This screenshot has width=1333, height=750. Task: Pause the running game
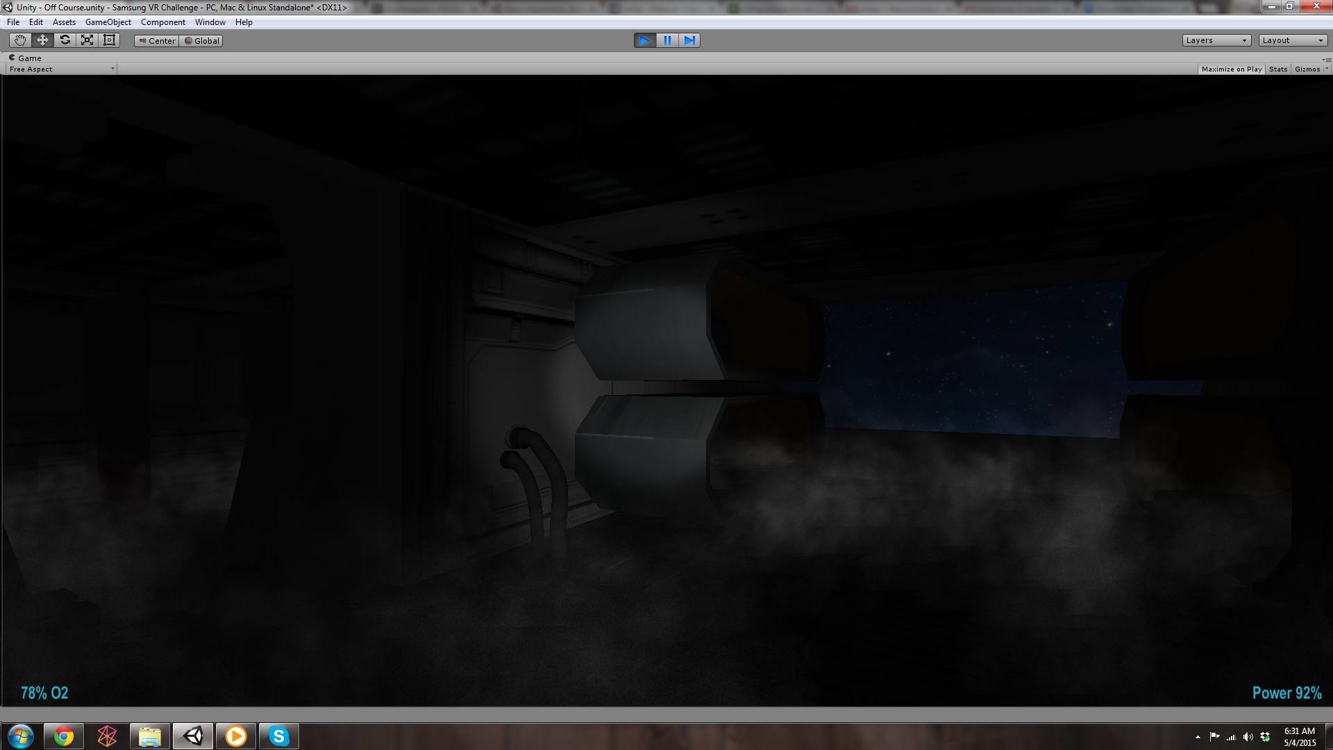click(x=667, y=40)
